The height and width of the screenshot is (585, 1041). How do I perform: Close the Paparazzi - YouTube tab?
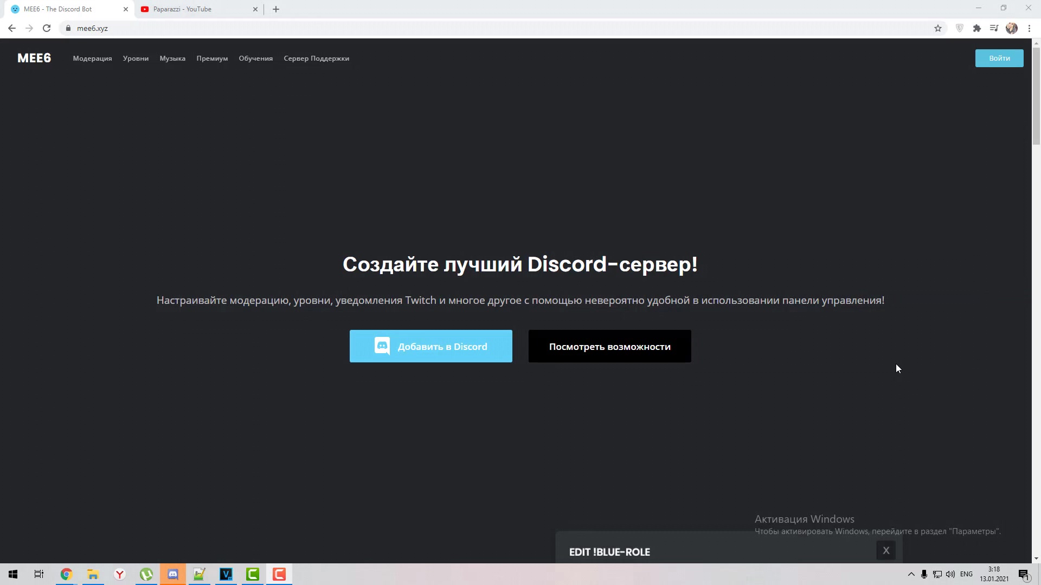tap(255, 9)
